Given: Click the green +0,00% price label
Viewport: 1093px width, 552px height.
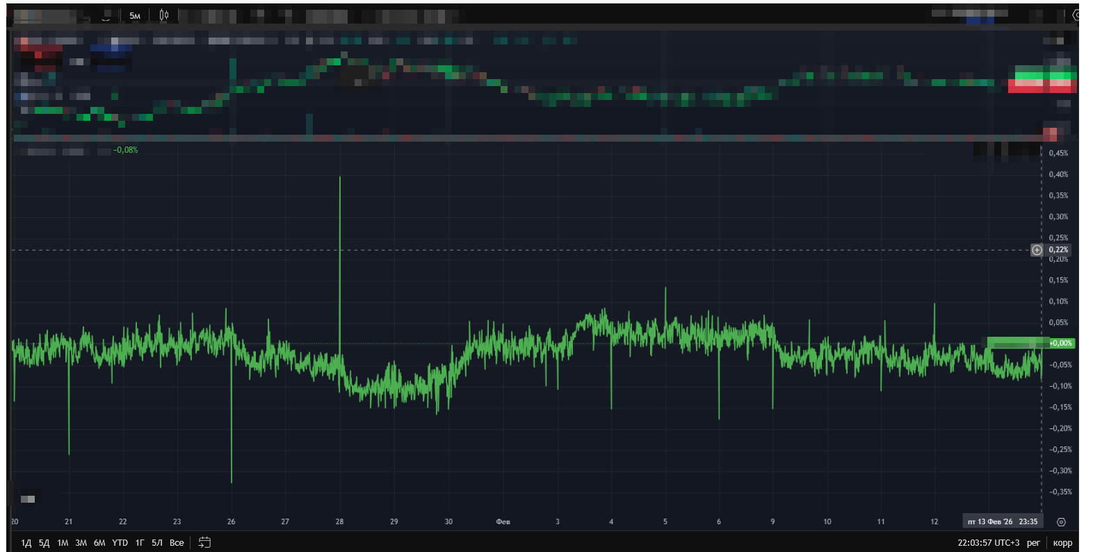Looking at the screenshot, I should pos(1061,343).
